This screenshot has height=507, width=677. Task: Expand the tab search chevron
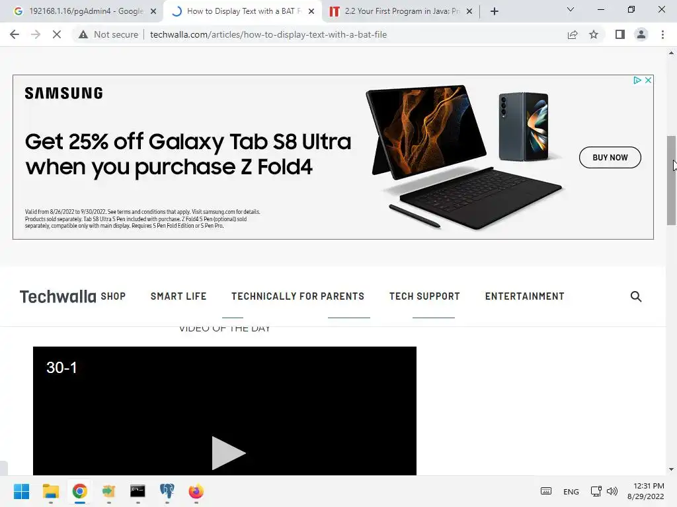pyautogui.click(x=571, y=9)
